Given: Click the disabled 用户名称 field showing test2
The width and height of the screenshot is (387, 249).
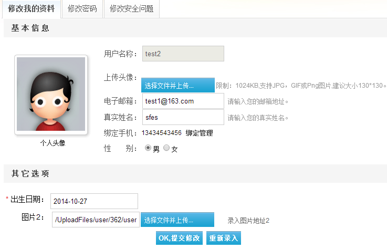Looking at the screenshot, I should [183, 54].
